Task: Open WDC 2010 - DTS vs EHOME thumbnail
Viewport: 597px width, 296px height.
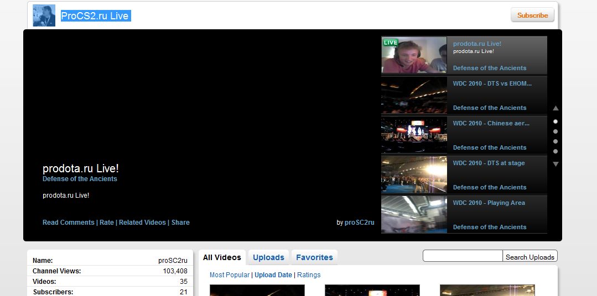Action: [x=414, y=95]
